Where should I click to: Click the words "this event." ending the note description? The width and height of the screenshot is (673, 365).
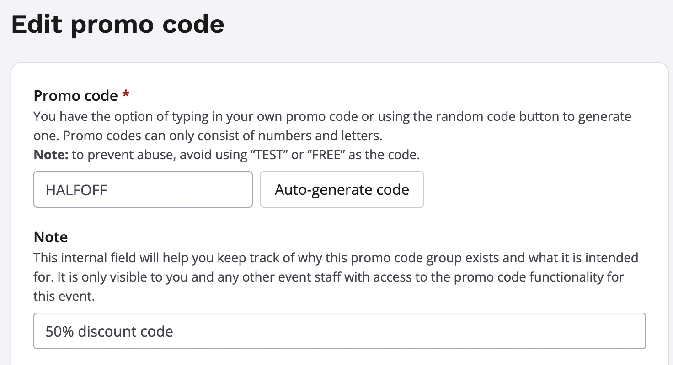coord(64,296)
